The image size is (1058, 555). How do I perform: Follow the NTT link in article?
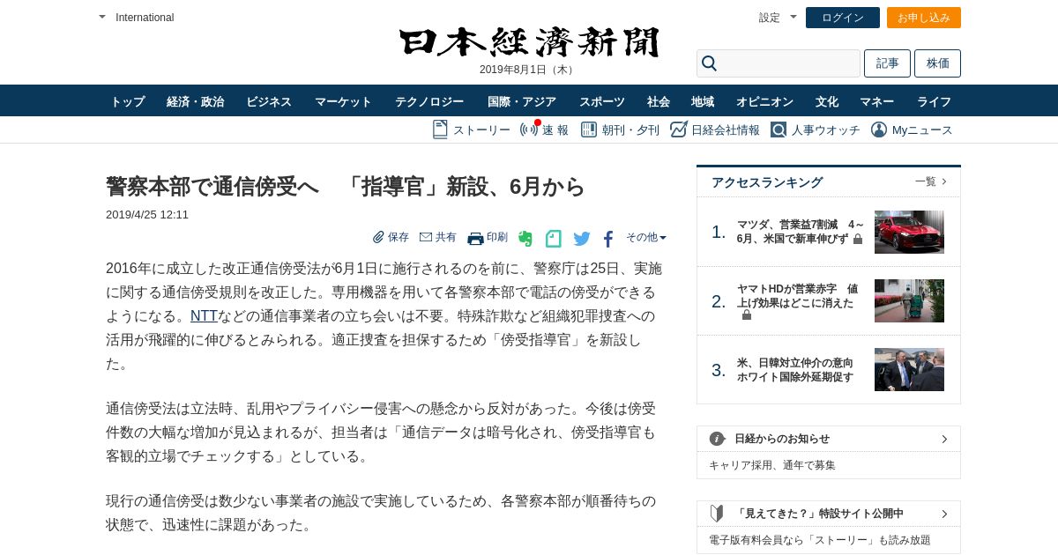pos(204,315)
